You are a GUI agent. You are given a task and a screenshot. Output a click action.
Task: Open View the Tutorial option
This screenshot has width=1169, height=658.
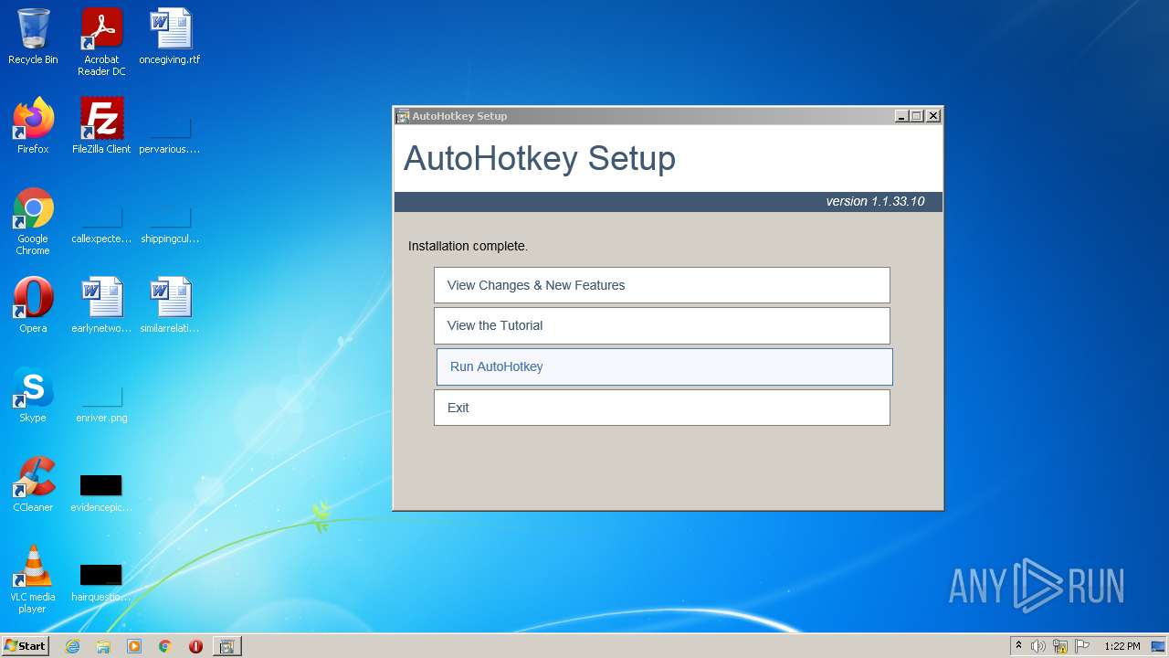click(x=662, y=325)
